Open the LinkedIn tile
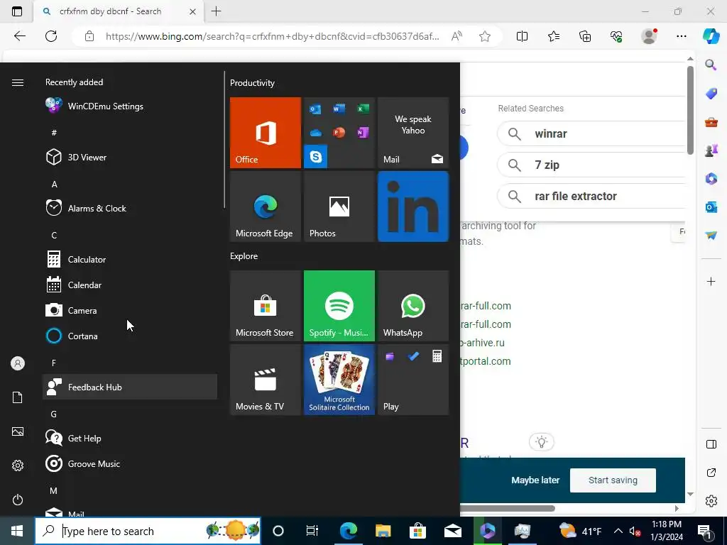This screenshot has height=545, width=727. pos(413,207)
